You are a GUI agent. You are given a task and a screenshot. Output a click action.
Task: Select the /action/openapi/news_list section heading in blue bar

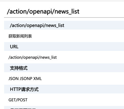click(x=37, y=25)
